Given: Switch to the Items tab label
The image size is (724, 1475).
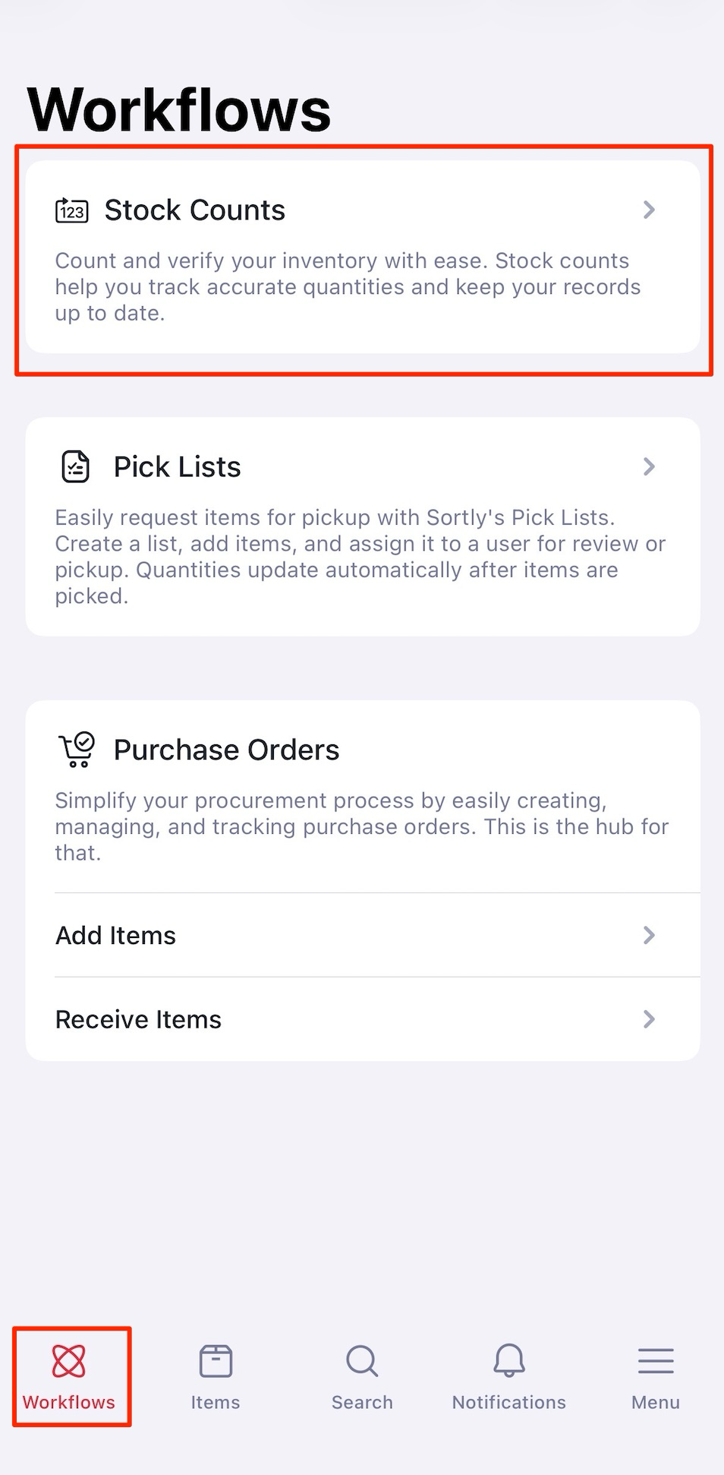Looking at the screenshot, I should point(216,1402).
